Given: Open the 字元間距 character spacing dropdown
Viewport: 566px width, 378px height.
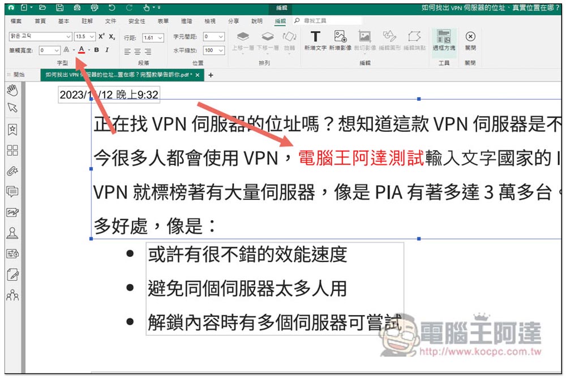Looking at the screenshot, I should tap(221, 36).
